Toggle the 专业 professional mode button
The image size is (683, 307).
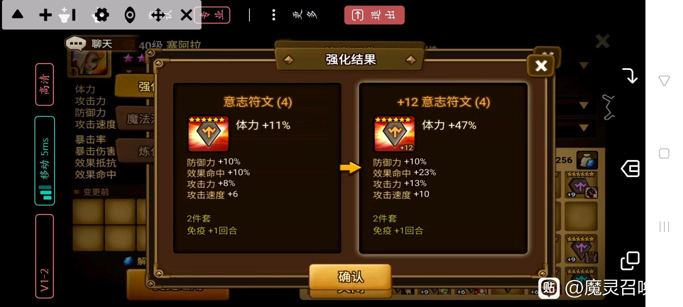coord(212,15)
